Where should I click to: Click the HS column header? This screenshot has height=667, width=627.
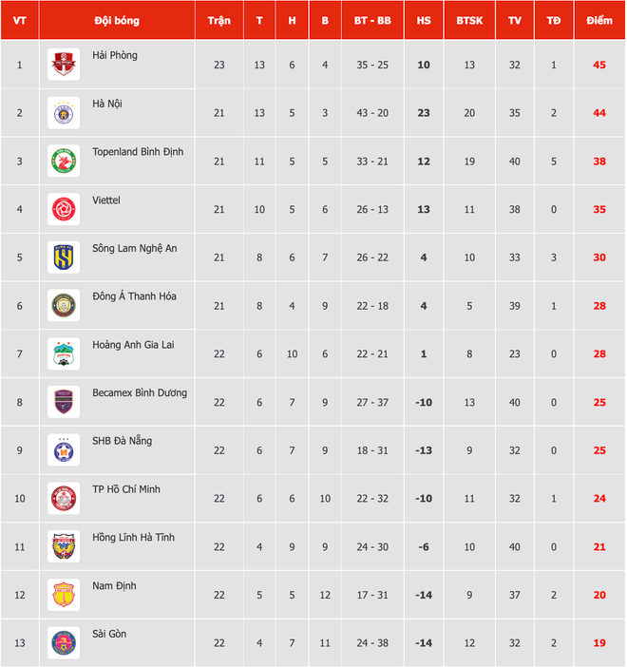pos(424,20)
